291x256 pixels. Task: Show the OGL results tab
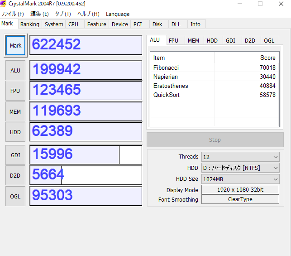tap(269, 41)
